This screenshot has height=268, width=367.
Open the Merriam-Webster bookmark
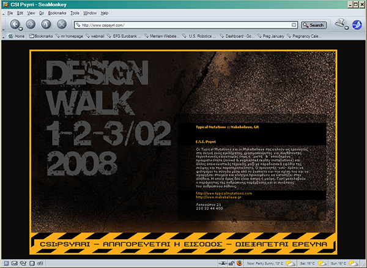[162, 36]
